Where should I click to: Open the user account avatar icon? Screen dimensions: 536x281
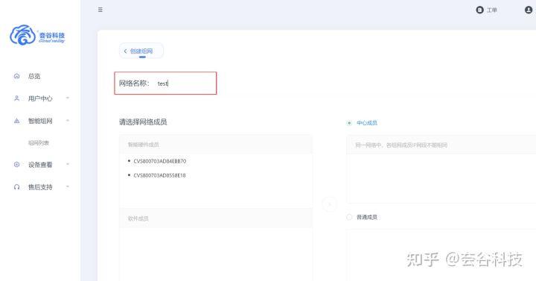pos(529,10)
